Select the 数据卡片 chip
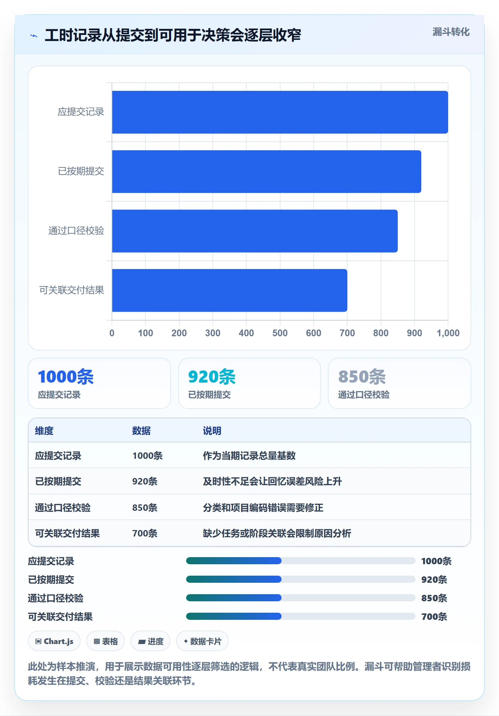This screenshot has width=499, height=716. [x=202, y=641]
